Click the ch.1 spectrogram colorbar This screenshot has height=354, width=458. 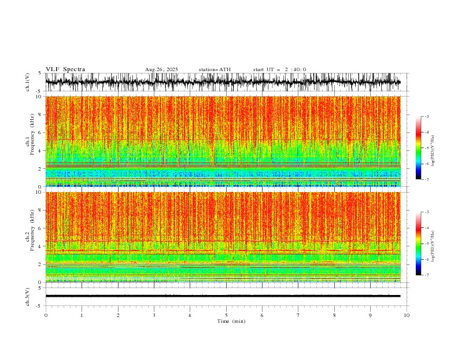[418, 148]
